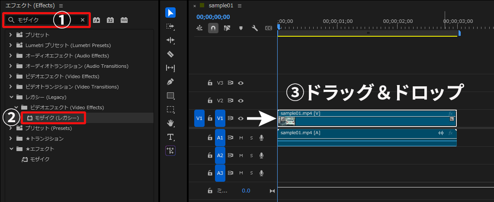Collapse the レガシー (Legacy) folder
Screen dimensions: 494x202
point(11,97)
